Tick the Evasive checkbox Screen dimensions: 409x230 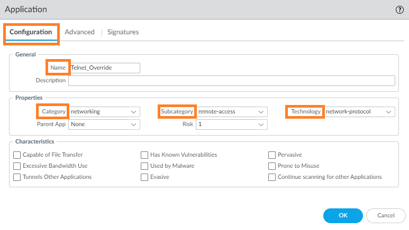(x=144, y=177)
